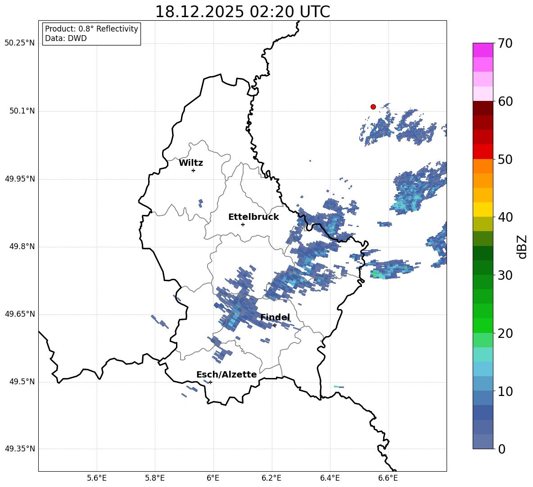Click the magenta swatch at top of colorbar
The image size is (533, 487).
pyautogui.click(x=483, y=50)
